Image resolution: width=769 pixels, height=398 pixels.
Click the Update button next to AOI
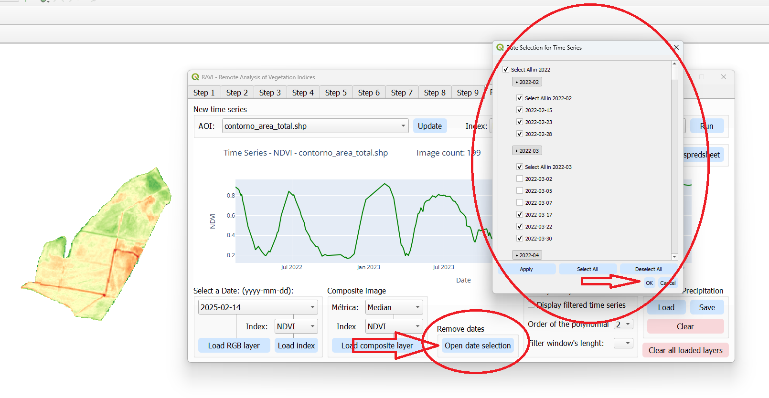pyautogui.click(x=430, y=126)
